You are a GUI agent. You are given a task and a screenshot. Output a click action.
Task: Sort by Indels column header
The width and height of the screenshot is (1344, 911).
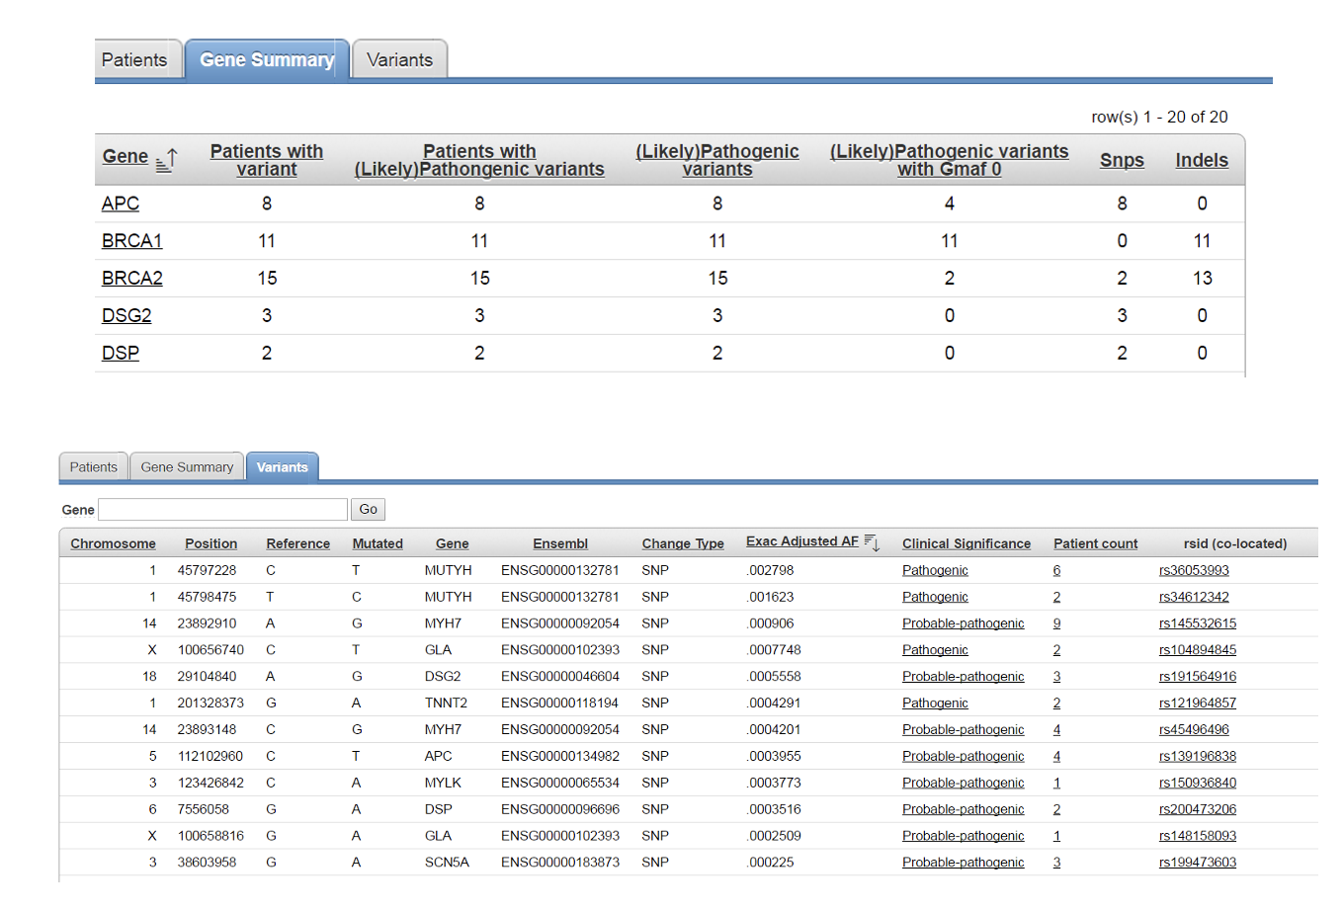click(1201, 160)
